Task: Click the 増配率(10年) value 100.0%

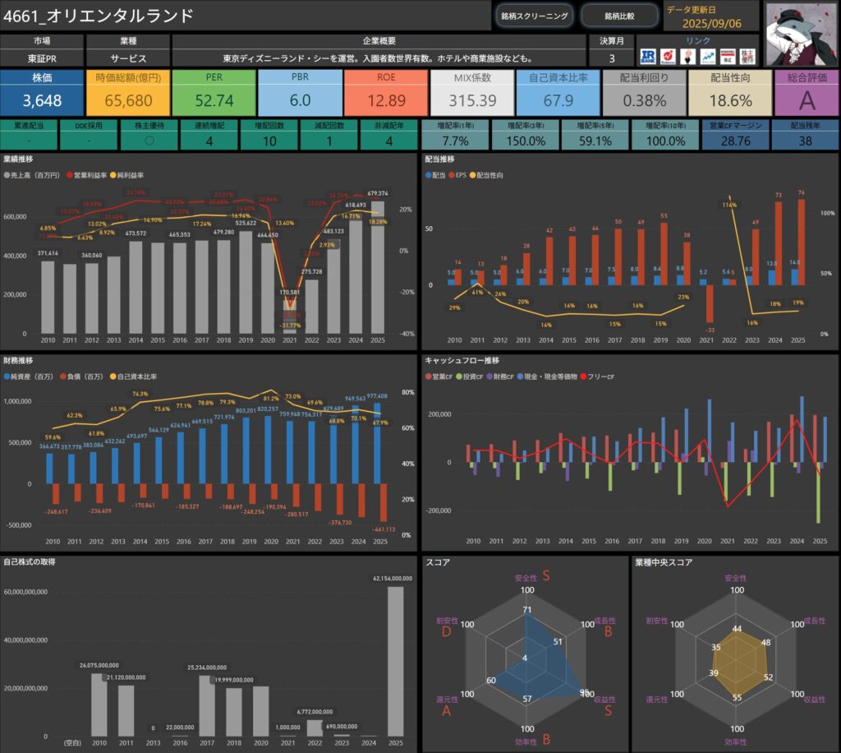Action: pyautogui.click(x=665, y=141)
